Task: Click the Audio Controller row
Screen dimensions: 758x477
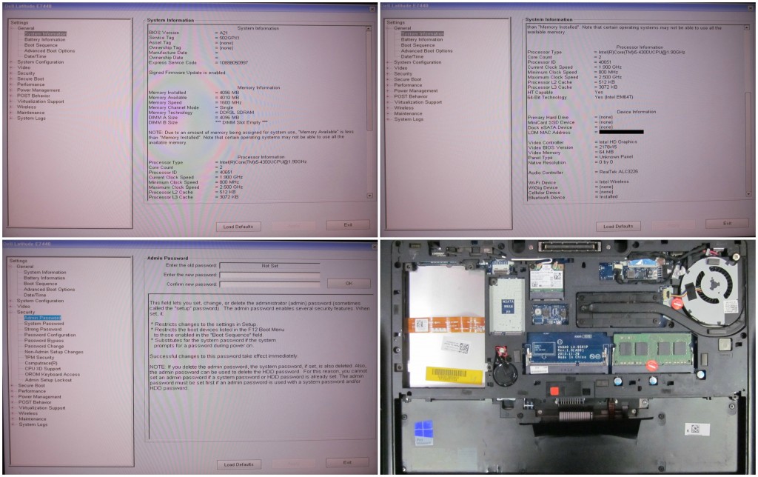Action: [583, 173]
